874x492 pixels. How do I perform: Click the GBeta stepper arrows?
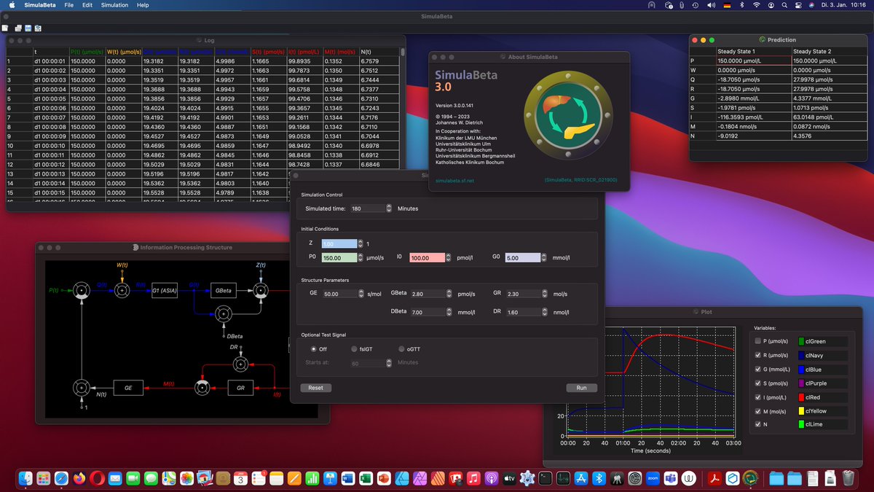[449, 293]
